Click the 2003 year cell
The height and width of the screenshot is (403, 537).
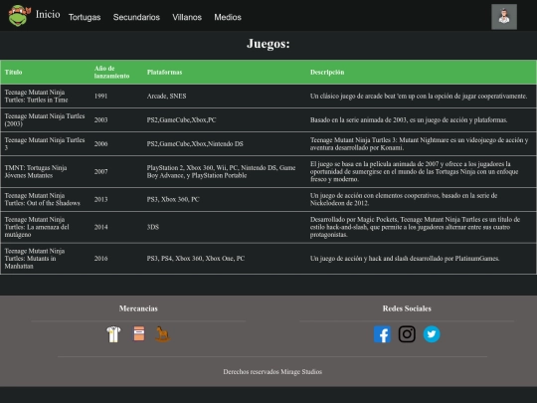point(117,120)
